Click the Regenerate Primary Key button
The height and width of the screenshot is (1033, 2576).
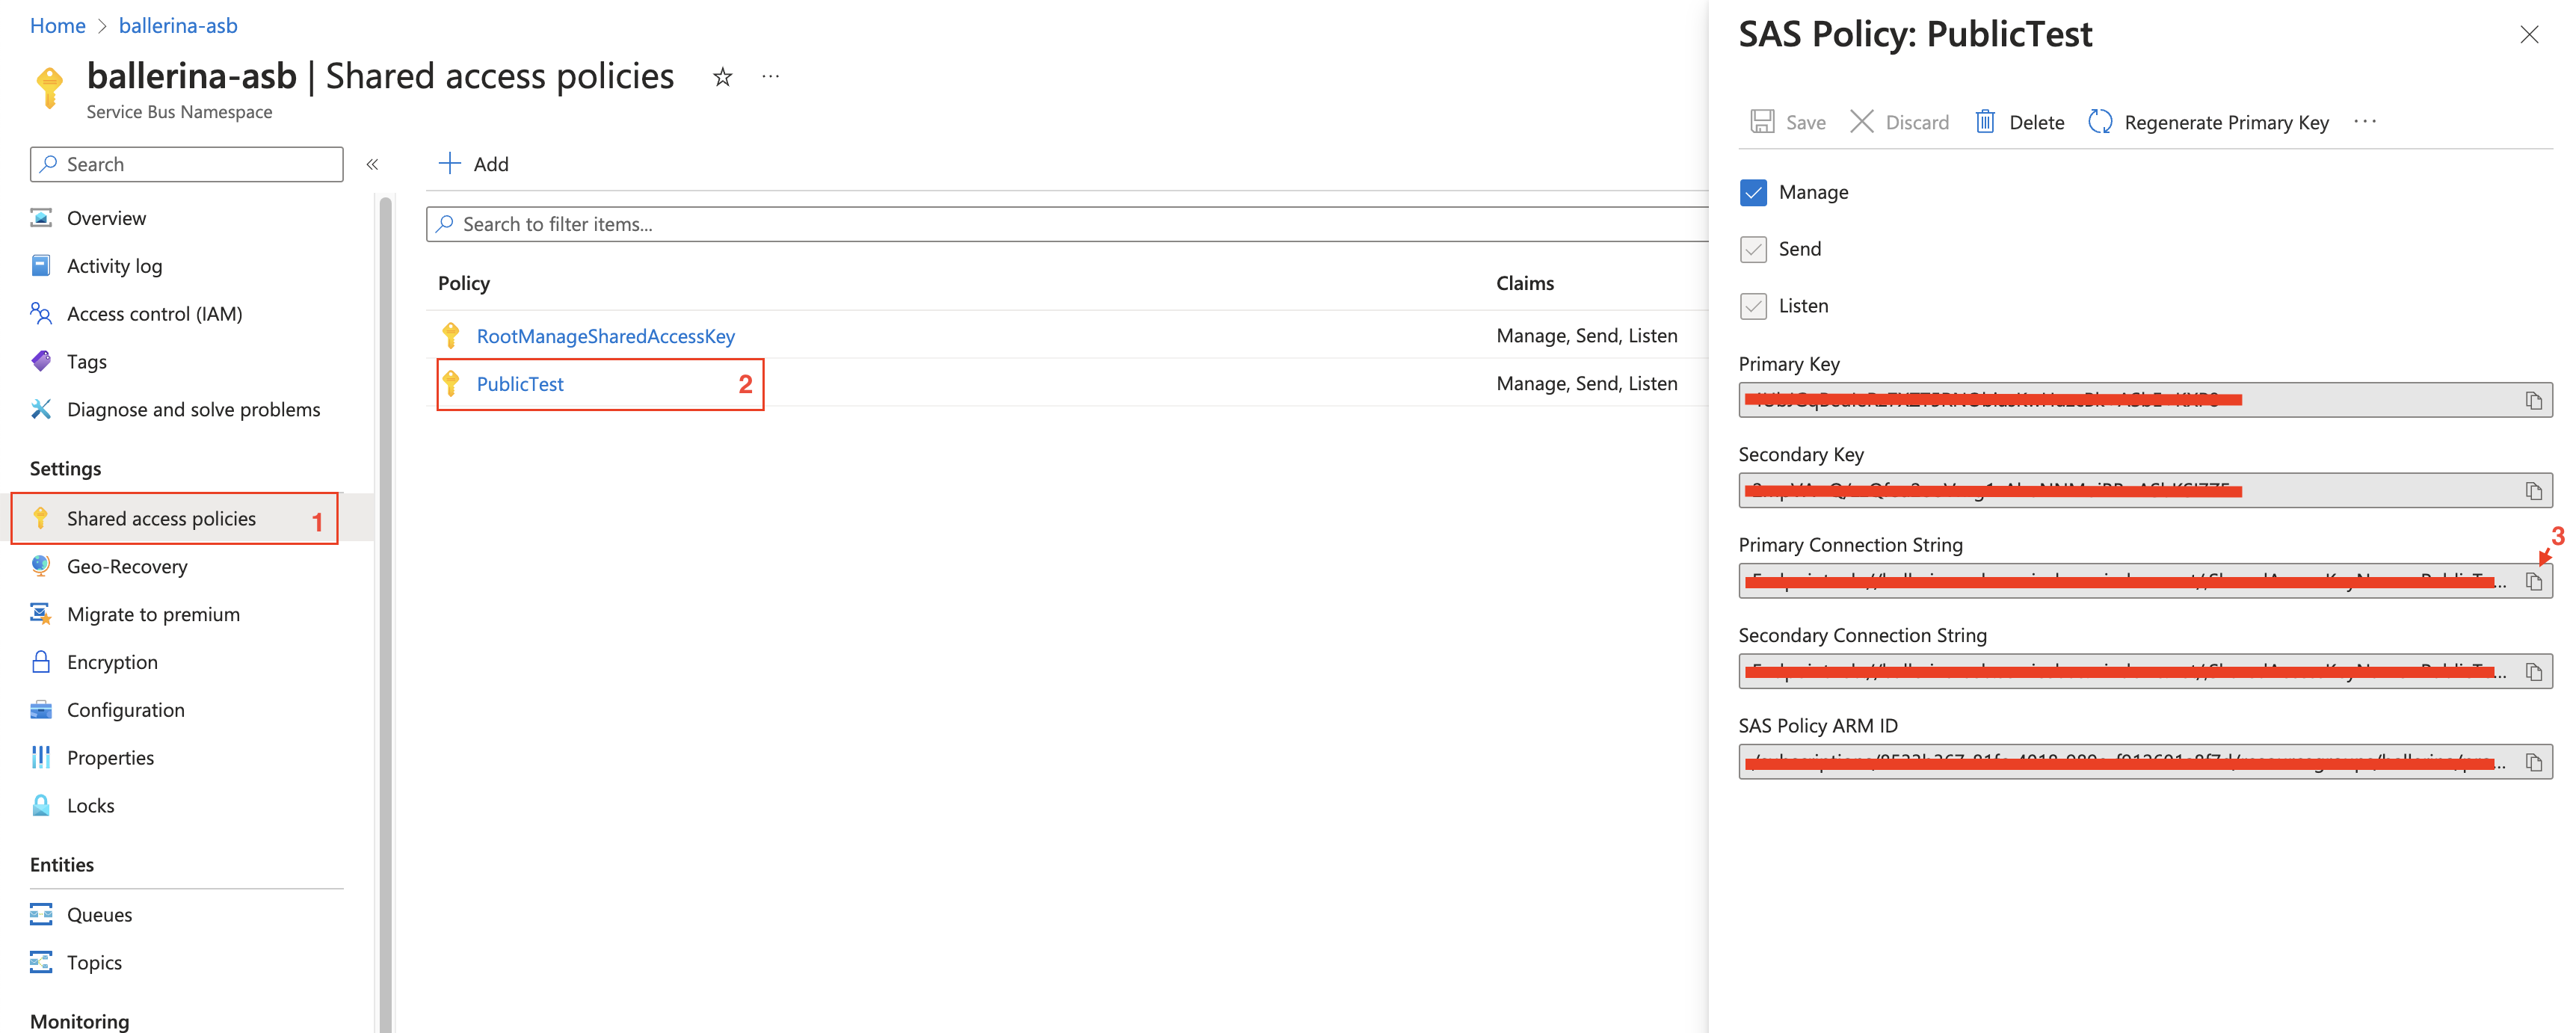(2208, 122)
